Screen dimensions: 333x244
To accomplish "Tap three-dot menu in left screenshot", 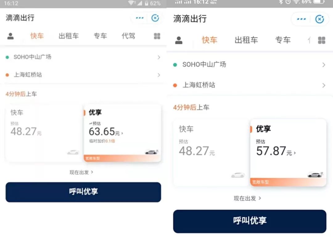I will pos(140,18).
